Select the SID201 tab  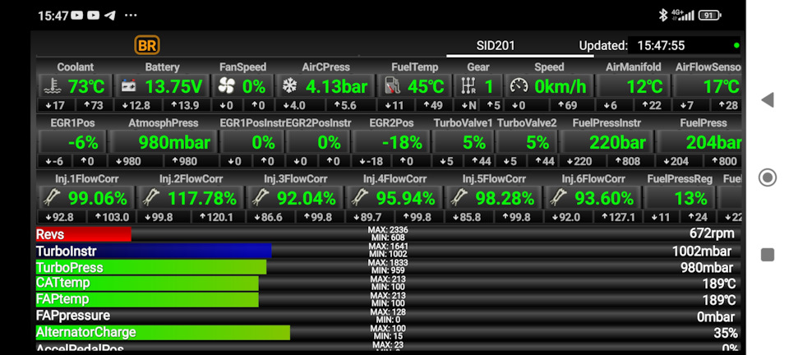[x=496, y=46]
